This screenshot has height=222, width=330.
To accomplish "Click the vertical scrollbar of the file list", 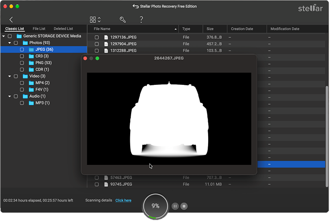I will (x=327, y=136).
